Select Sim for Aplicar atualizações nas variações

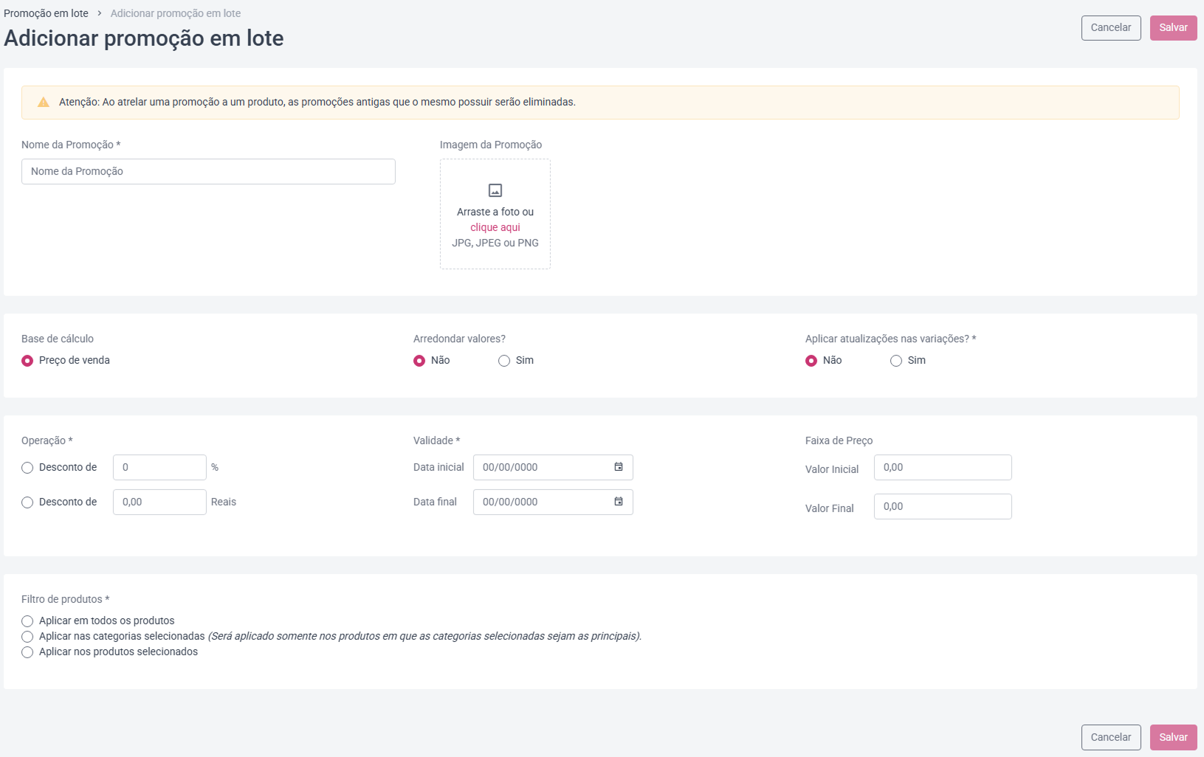[896, 361]
